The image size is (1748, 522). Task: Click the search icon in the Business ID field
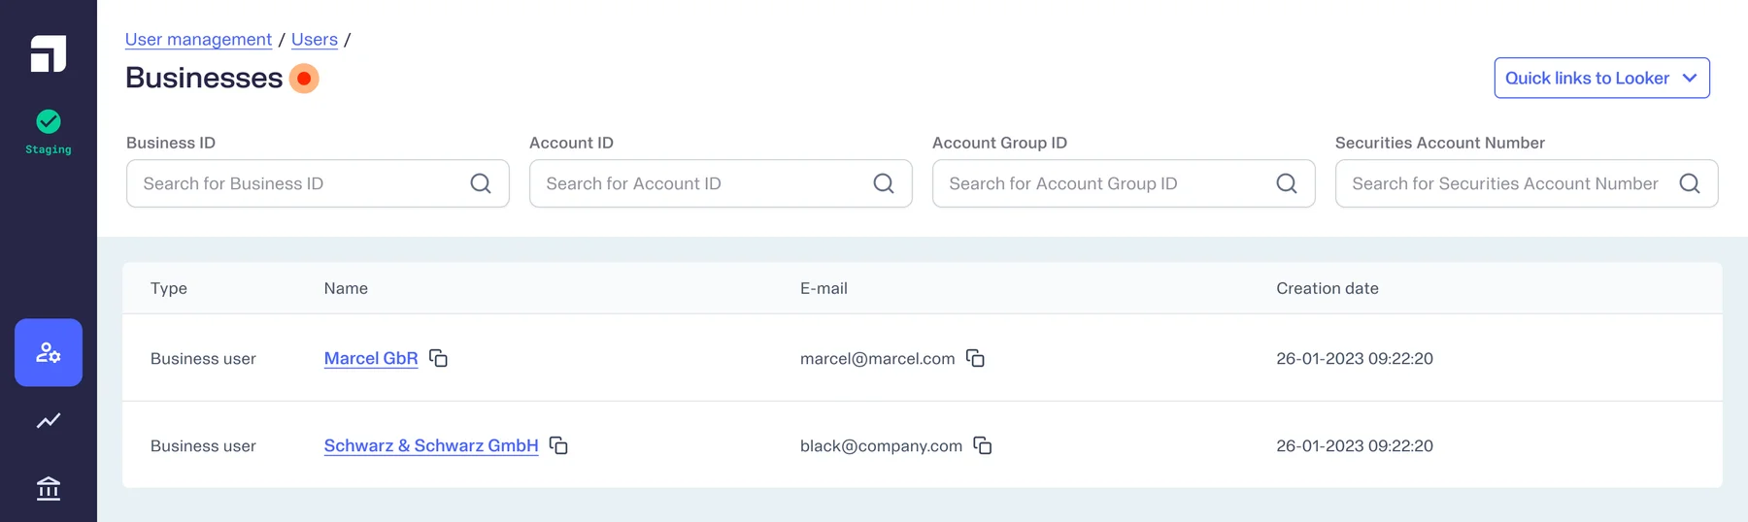(481, 183)
